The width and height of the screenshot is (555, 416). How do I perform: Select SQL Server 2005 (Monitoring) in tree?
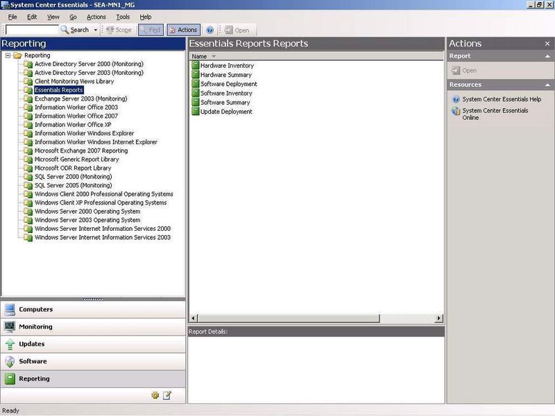[73, 185]
